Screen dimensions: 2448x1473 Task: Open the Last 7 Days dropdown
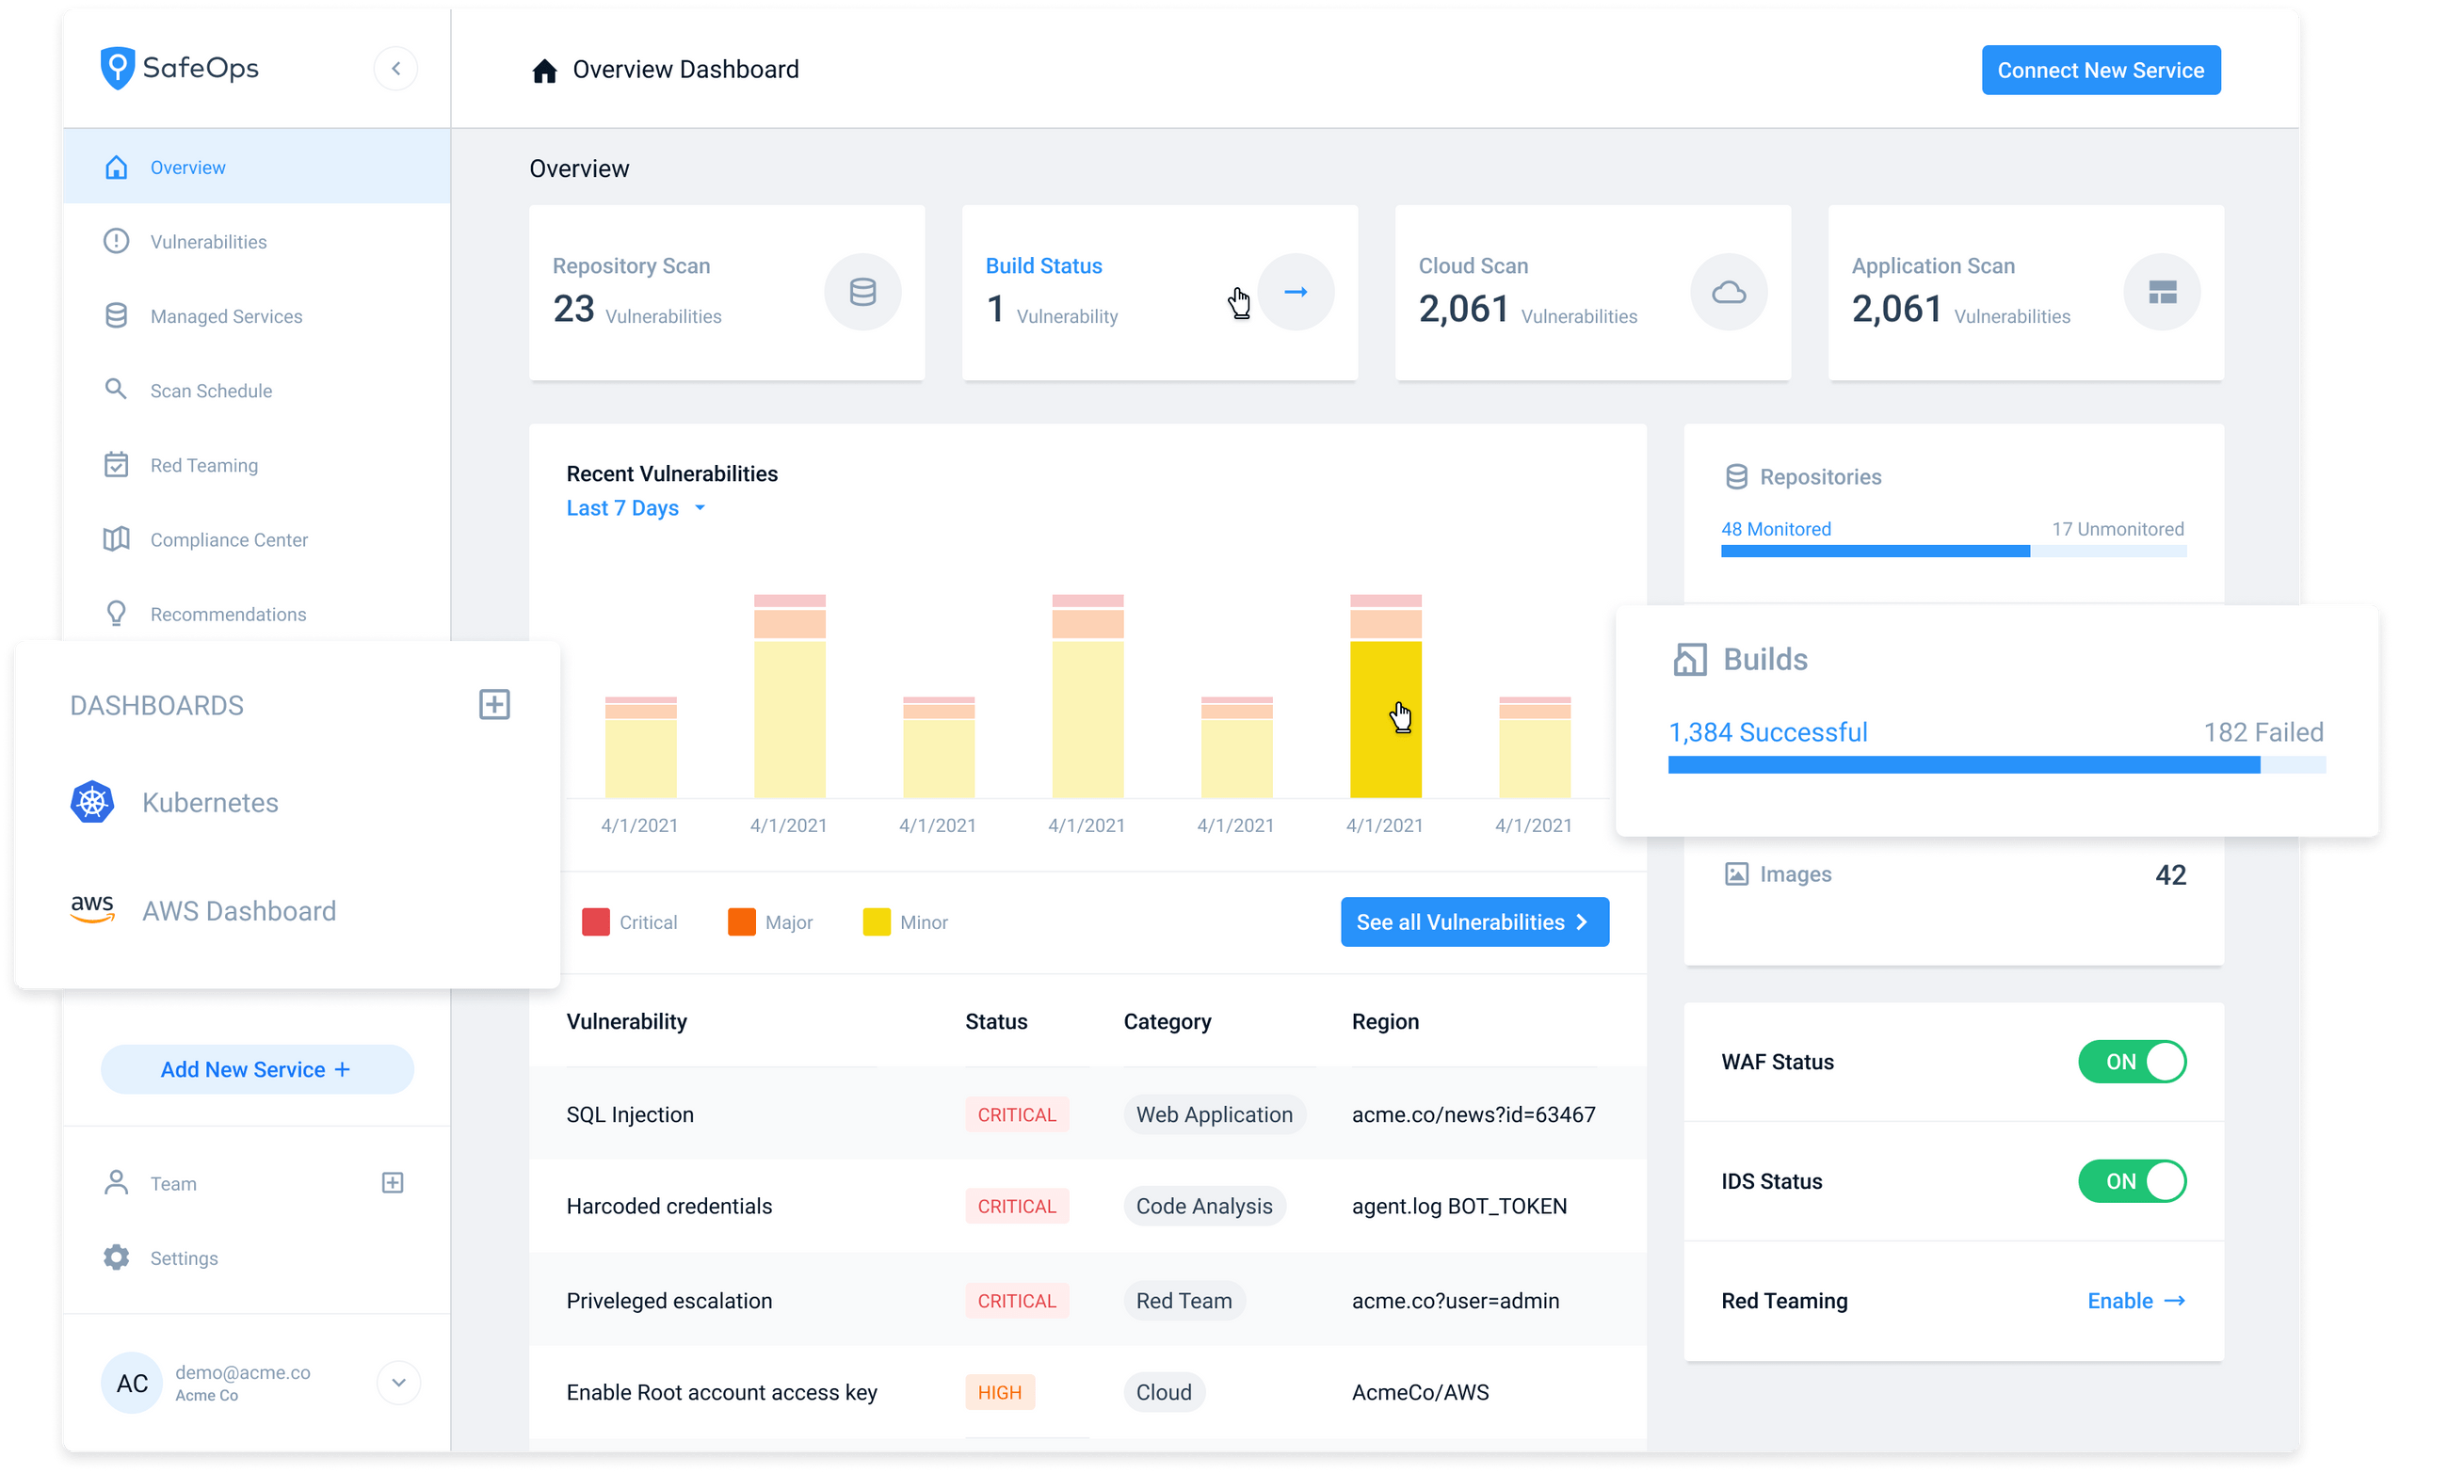(636, 507)
